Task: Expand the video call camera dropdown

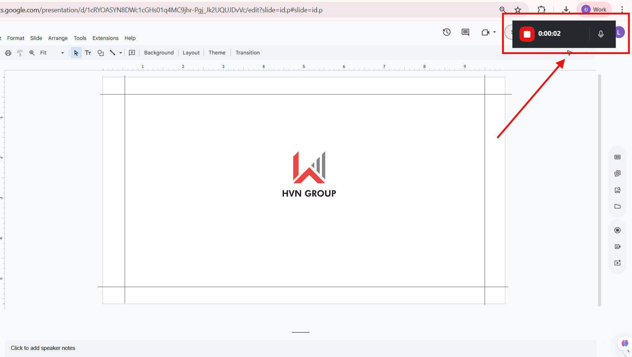Action: pos(494,32)
